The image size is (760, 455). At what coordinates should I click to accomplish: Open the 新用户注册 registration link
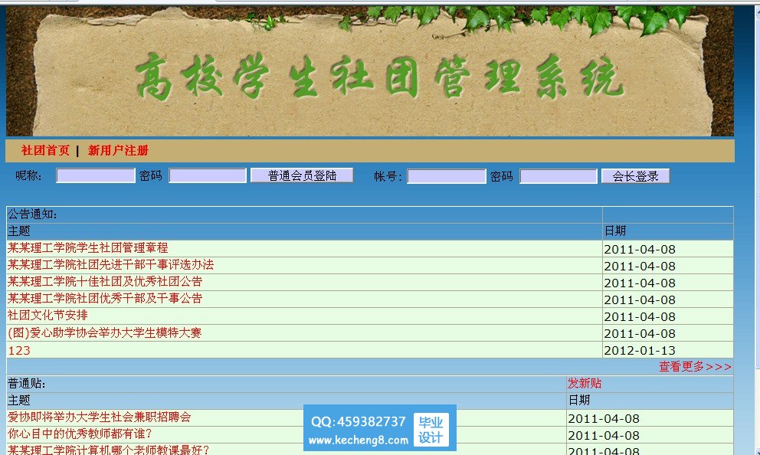tap(118, 151)
